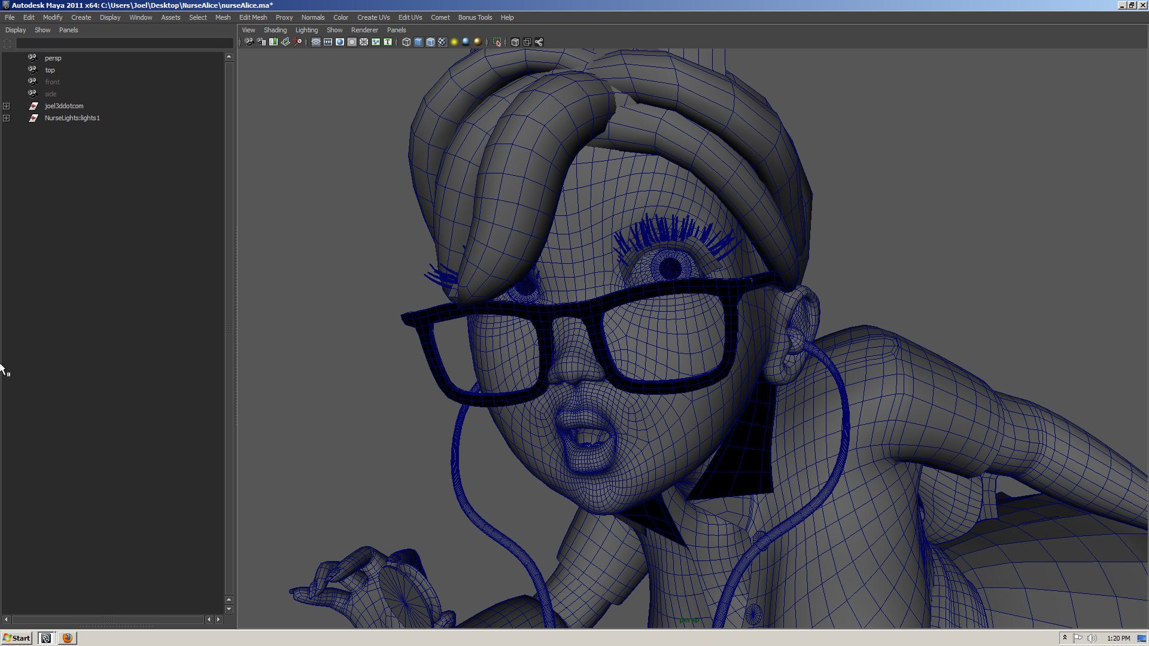Image resolution: width=1149 pixels, height=646 pixels.
Task: Select the persp camera in outliner
Action: pos(53,58)
